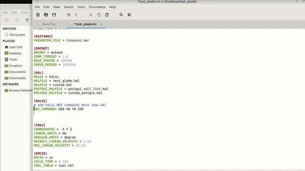
Task: Open the editor View menu
Action: point(57,7)
